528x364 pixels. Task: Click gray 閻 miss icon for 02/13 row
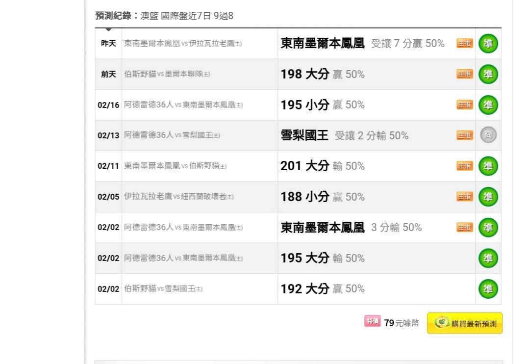click(488, 135)
